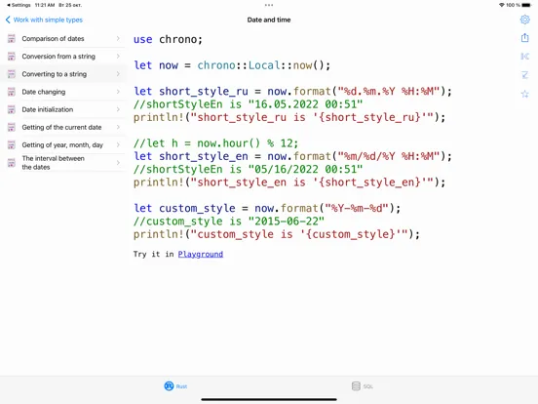Image resolution: width=538 pixels, height=404 pixels.
Task: Click the 'use chrono;' code line
Action: [168, 39]
